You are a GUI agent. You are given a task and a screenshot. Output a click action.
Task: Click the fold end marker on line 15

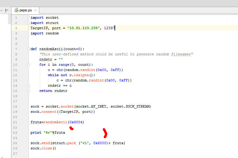click(x=28, y=91)
